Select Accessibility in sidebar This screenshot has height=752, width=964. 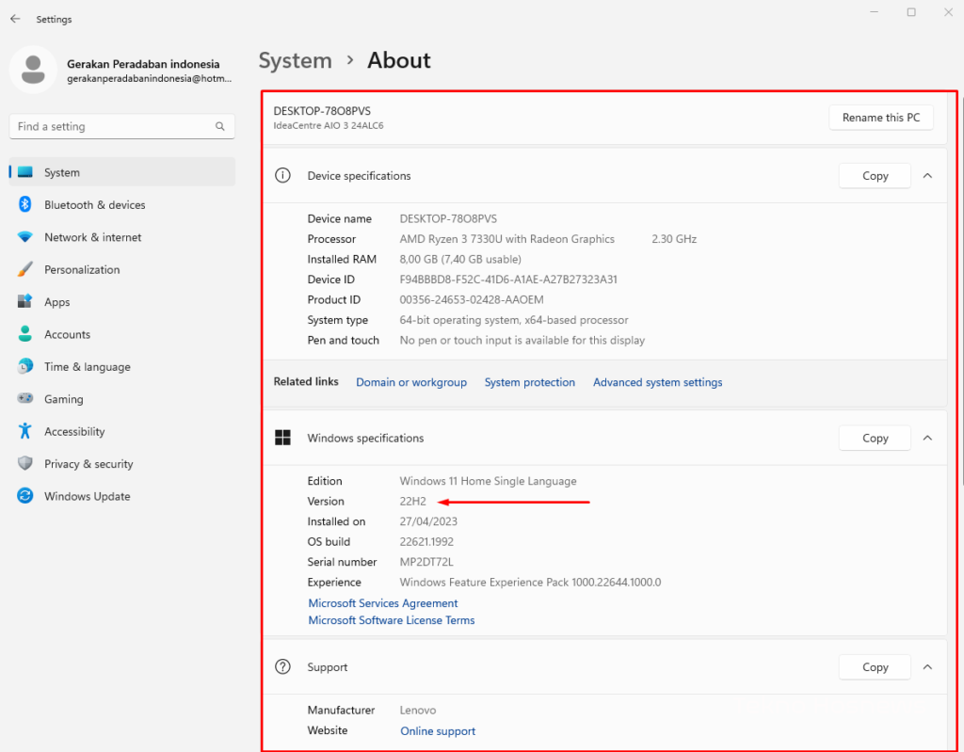tap(121, 432)
